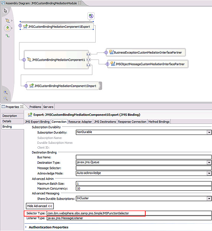Switch to the Problems tab

coord(35,107)
